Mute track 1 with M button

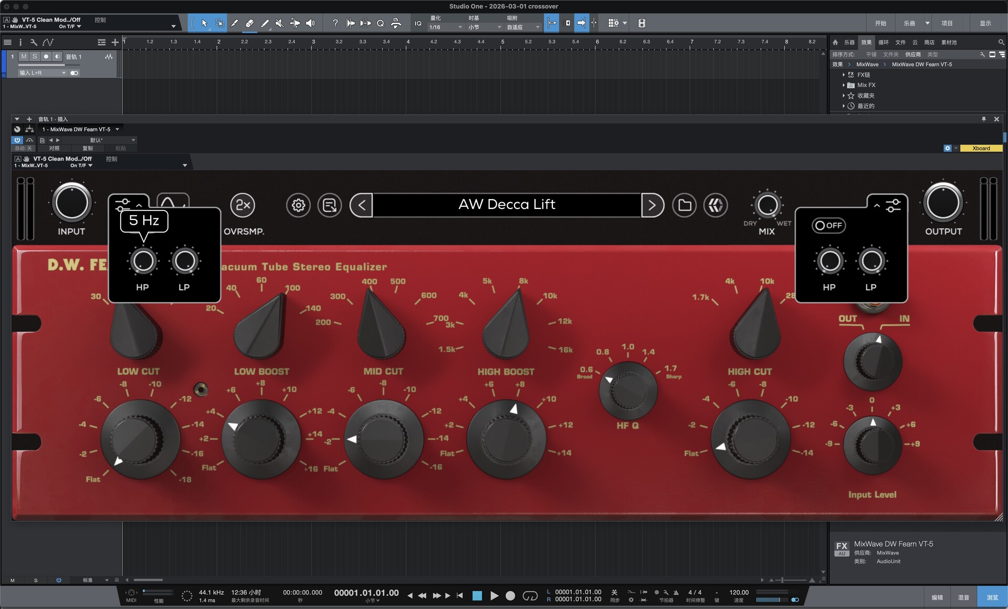[x=24, y=57]
